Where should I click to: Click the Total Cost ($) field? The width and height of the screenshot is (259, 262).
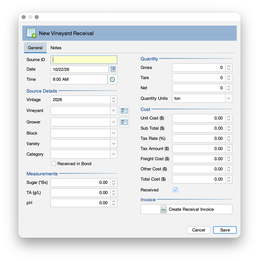pos(199,180)
